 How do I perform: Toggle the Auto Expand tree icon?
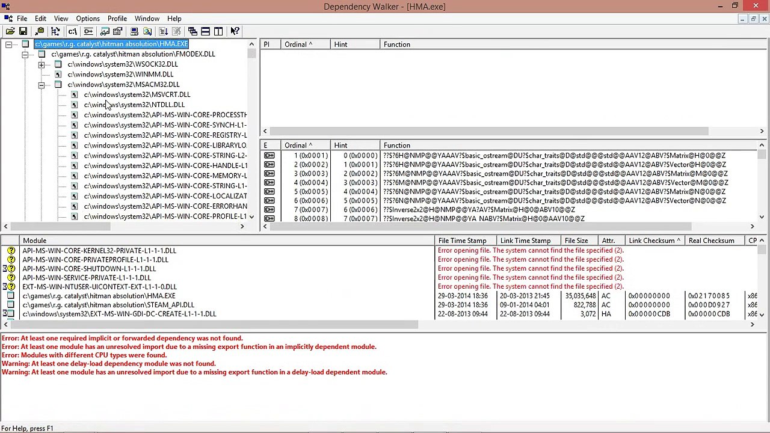tap(55, 31)
